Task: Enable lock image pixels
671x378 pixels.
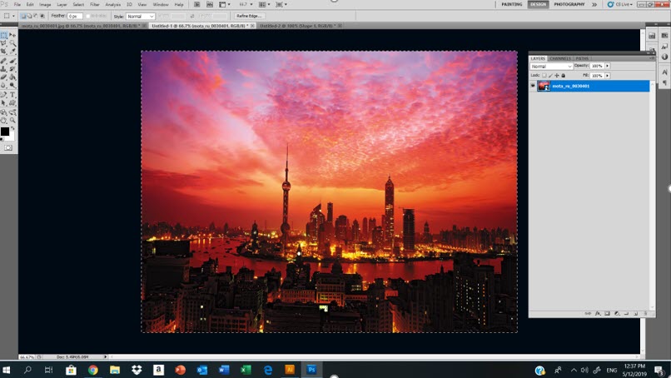Action: pyautogui.click(x=550, y=75)
